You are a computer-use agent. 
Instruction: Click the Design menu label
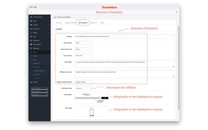(x=35, y=33)
